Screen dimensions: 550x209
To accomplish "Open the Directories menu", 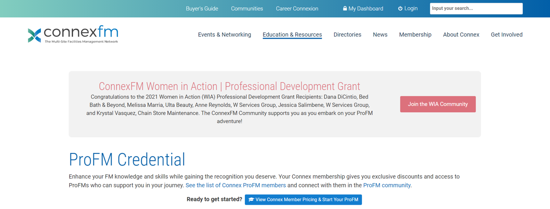I will 347,35.
